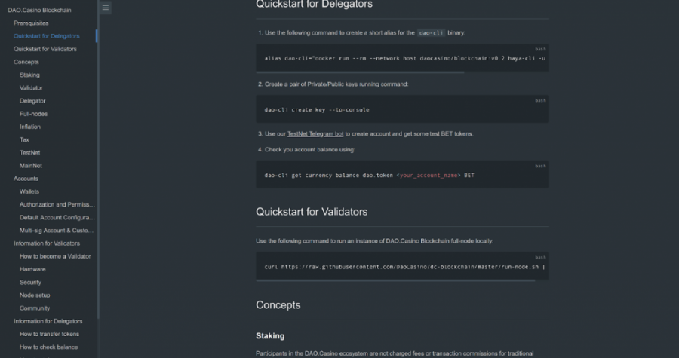Viewport: 679px width, 358px height.
Task: Open Multi-sig Account & Custom sidebar entry
Action: point(57,231)
